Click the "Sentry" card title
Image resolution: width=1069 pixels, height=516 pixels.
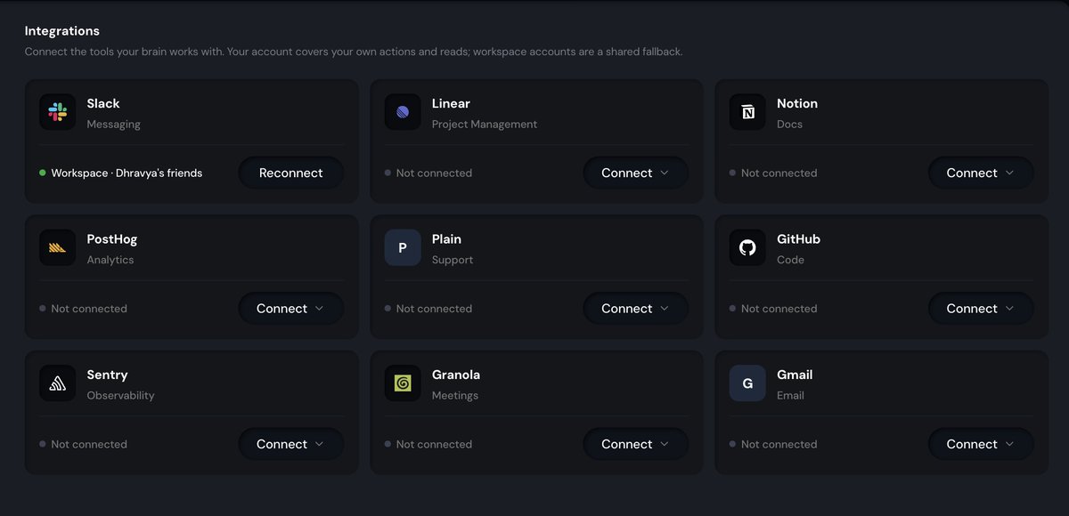coord(107,375)
